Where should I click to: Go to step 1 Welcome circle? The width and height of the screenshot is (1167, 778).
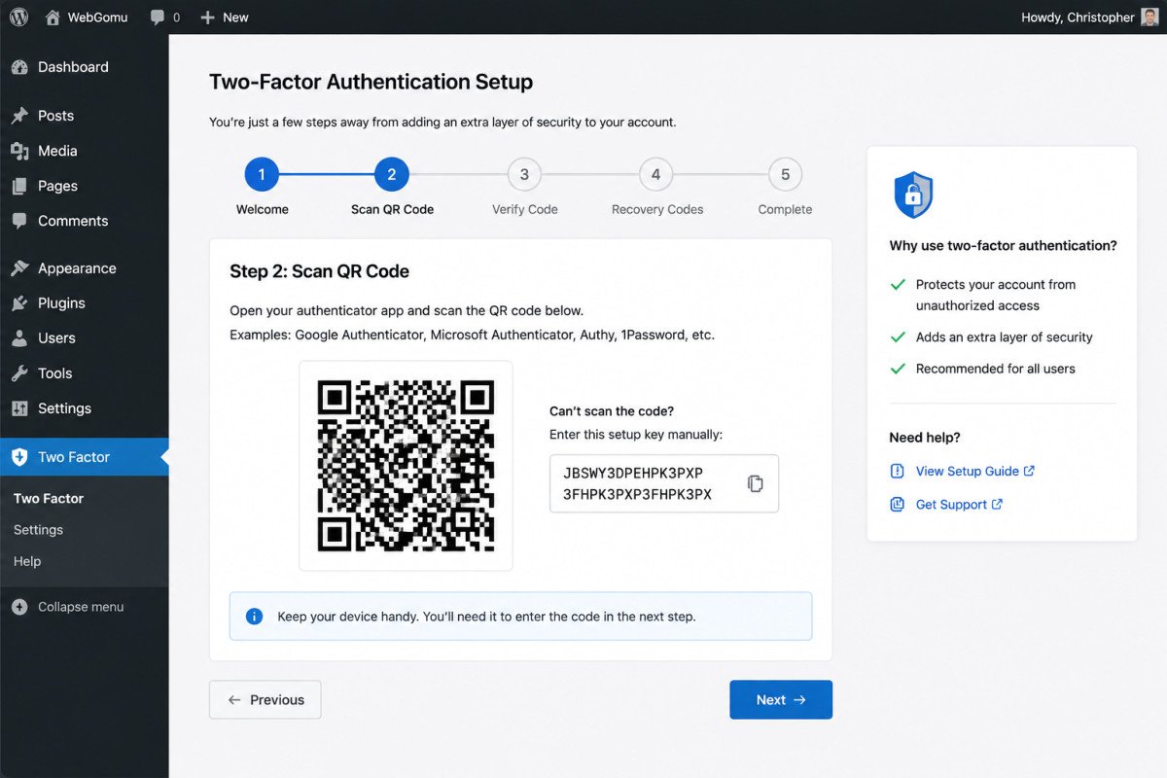click(262, 175)
